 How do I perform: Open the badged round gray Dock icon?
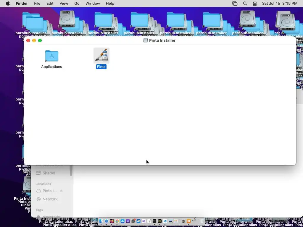(133, 221)
